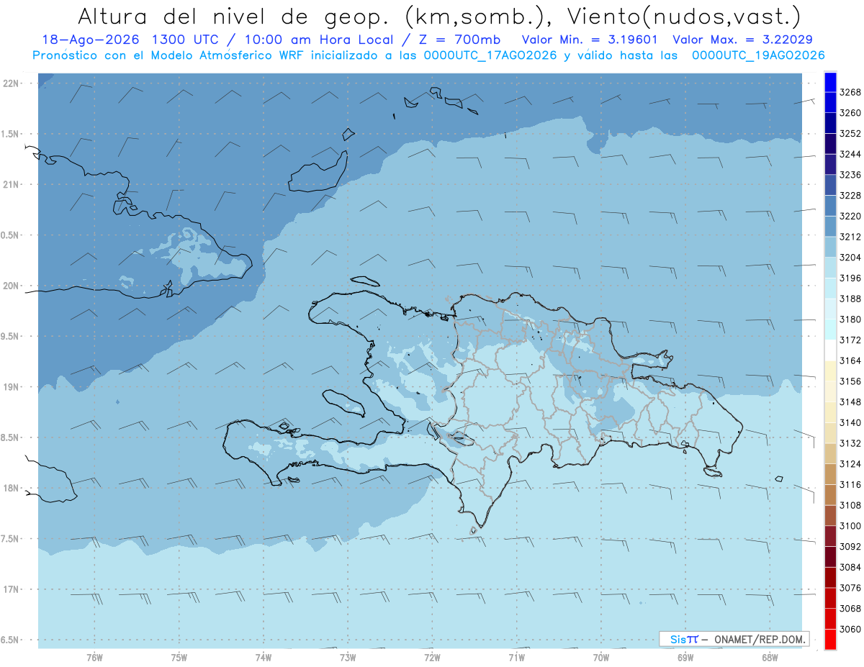Click the 3212 colorbar label
864x667 pixels.
tap(850, 237)
